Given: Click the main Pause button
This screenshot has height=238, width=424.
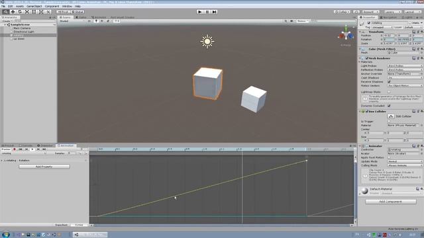Looking at the screenshot, I should (207, 12).
